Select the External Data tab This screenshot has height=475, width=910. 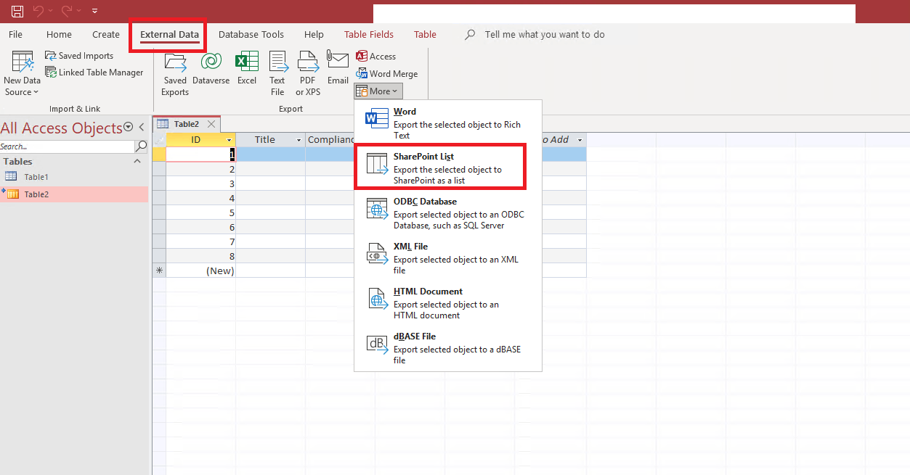169,34
